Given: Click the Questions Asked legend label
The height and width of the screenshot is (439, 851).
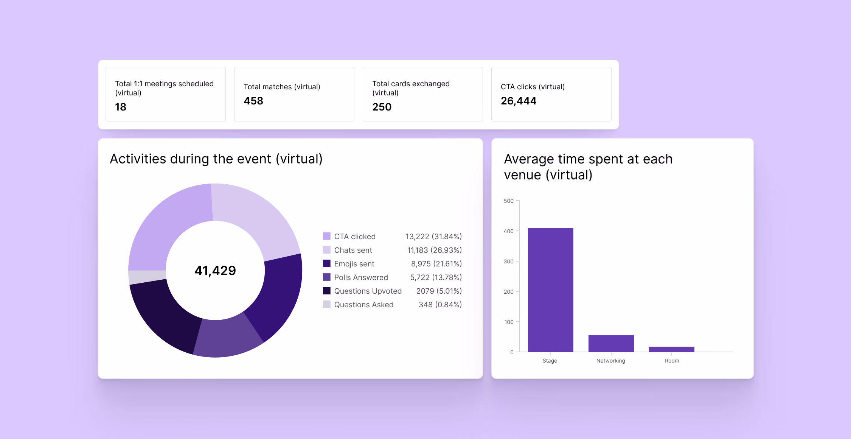Looking at the screenshot, I should (x=364, y=305).
